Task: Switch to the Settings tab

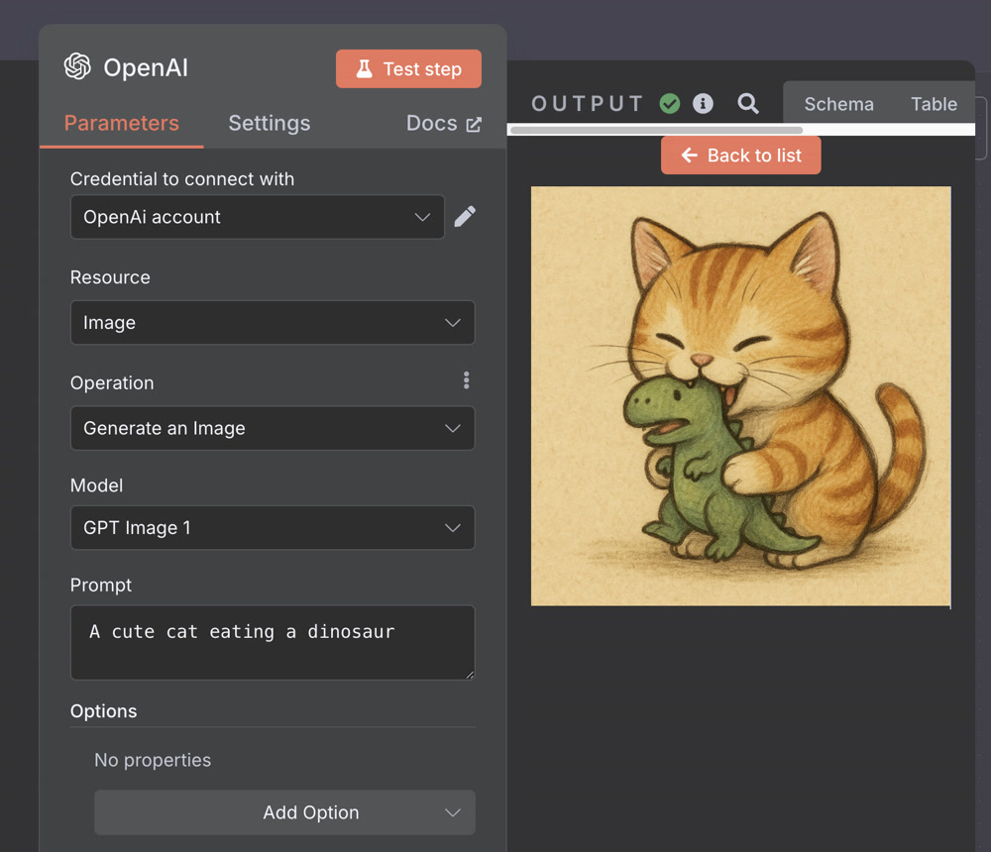Action: click(x=269, y=124)
